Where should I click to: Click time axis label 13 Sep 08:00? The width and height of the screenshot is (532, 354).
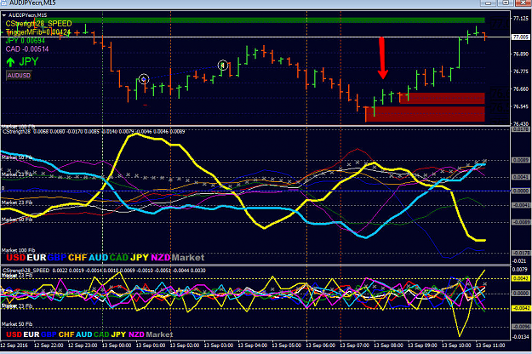click(388, 345)
